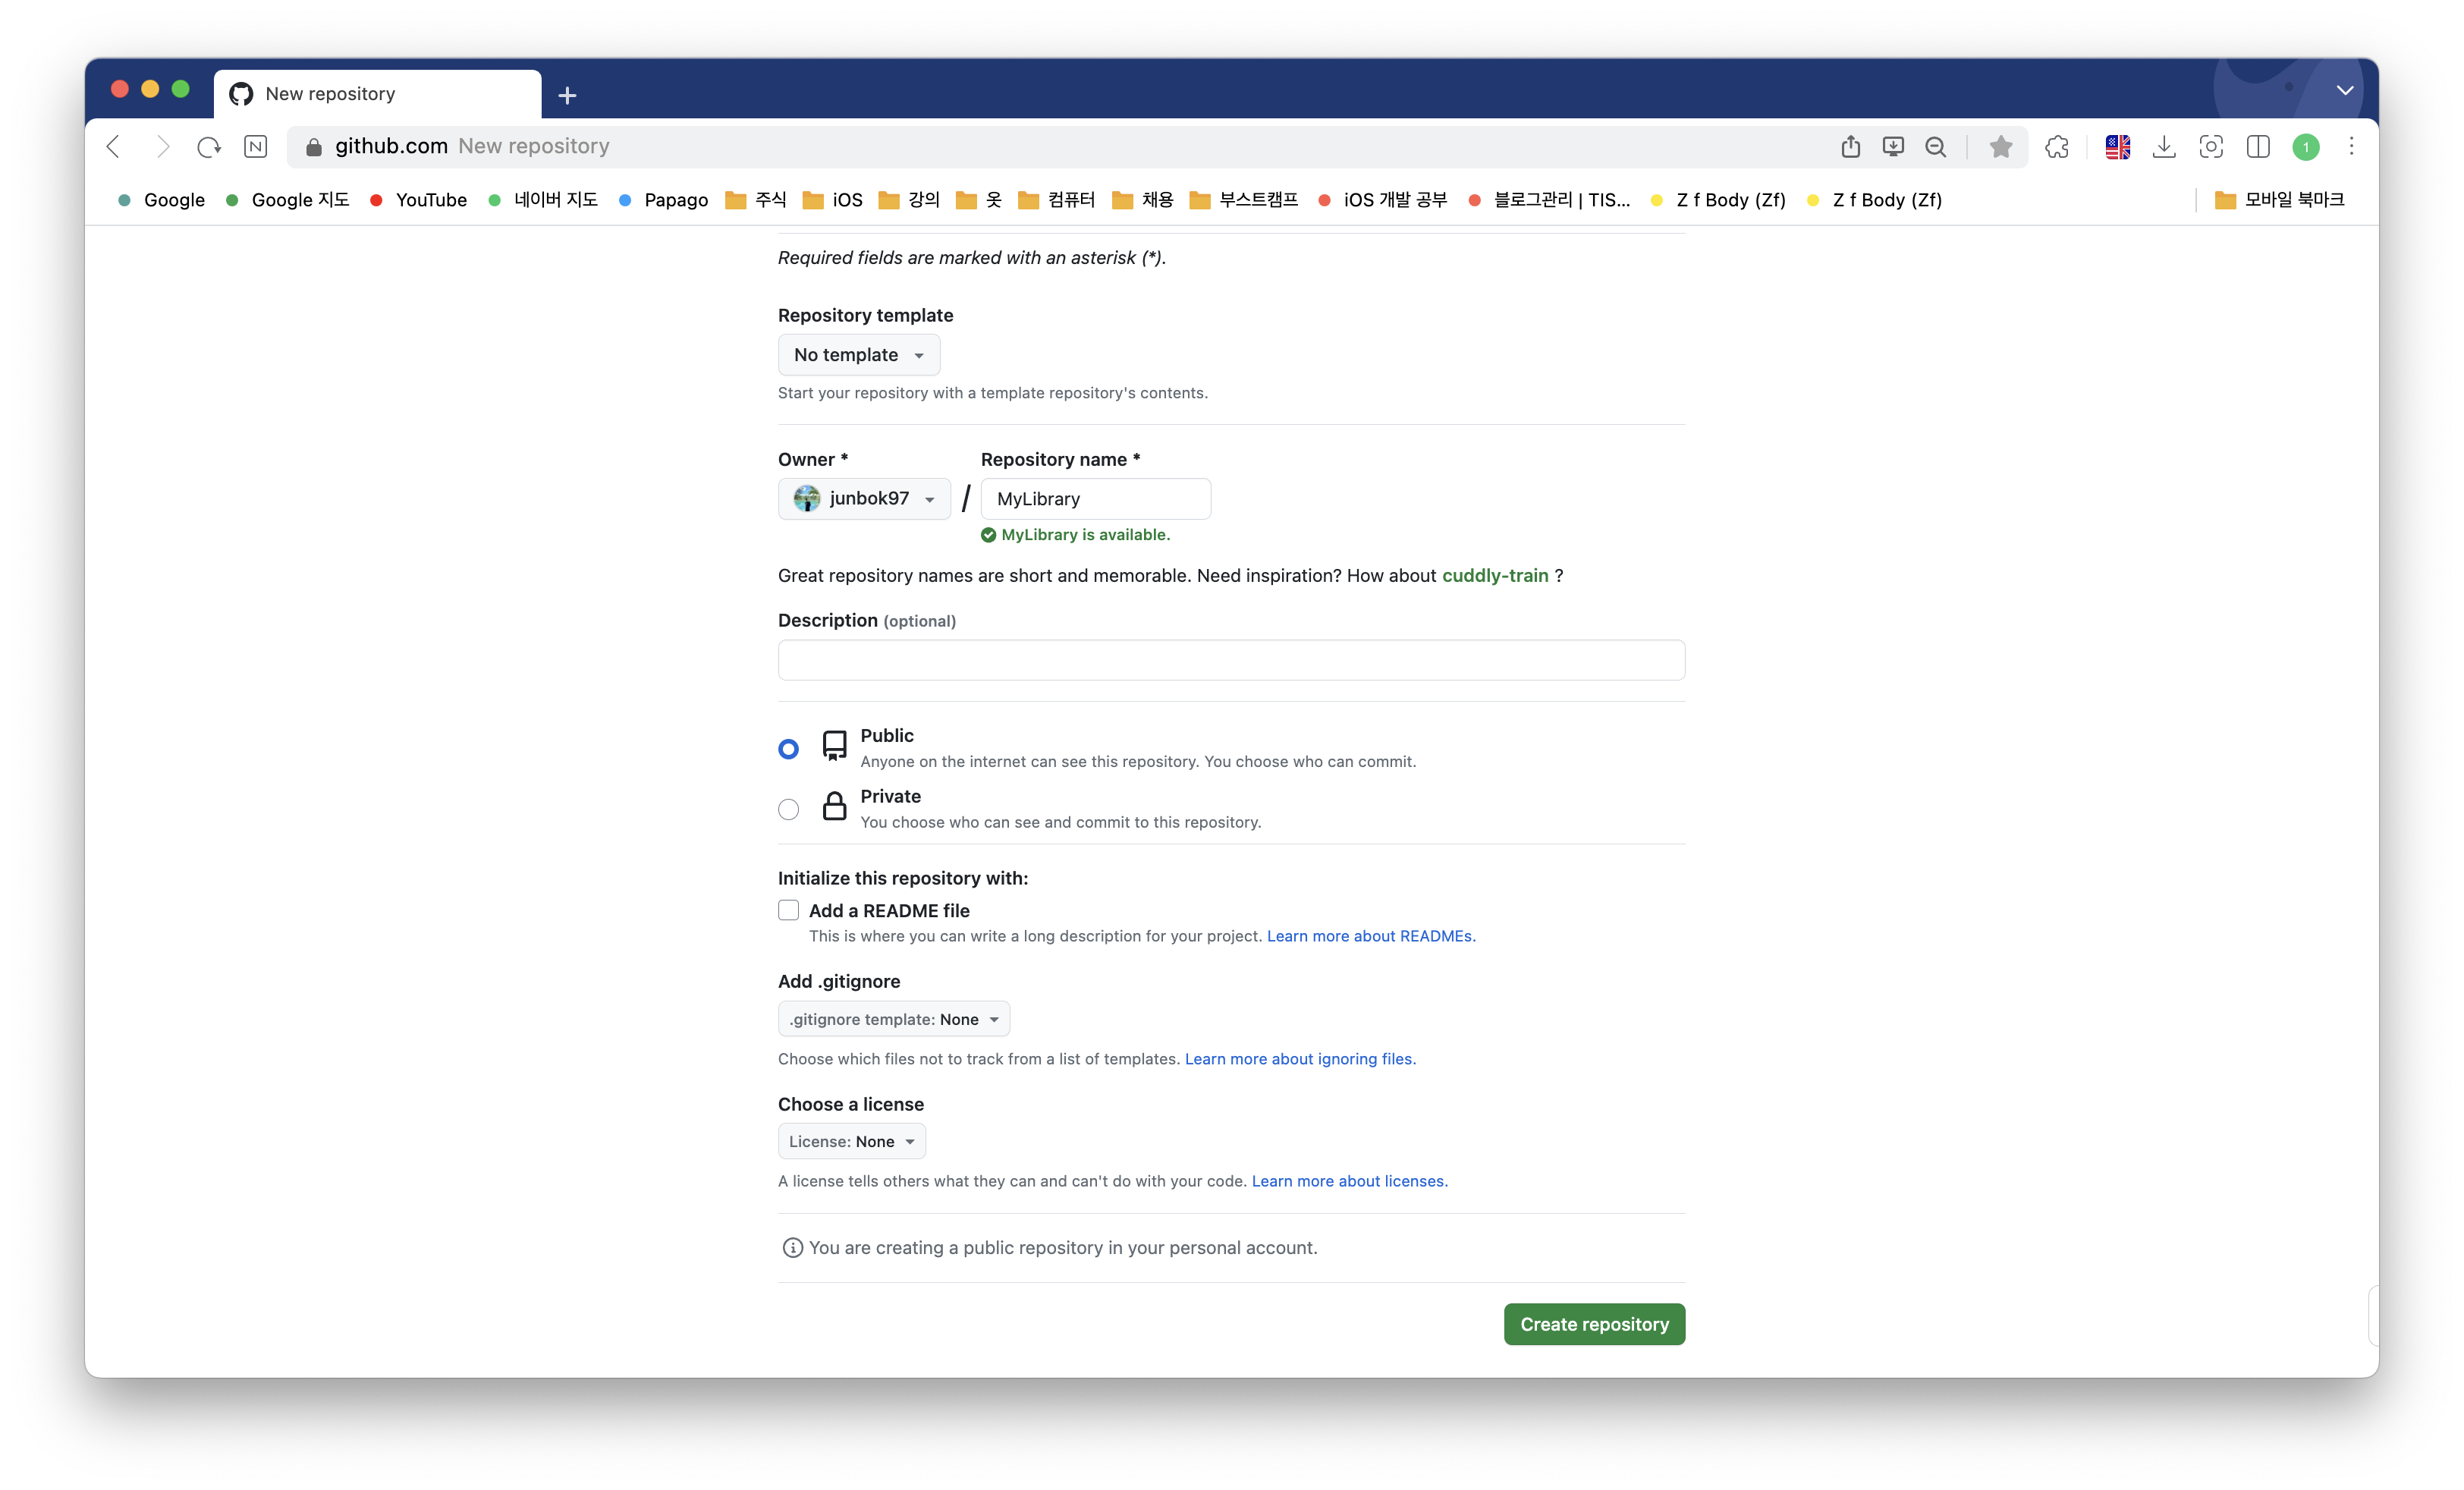Open the .gitignore template dropdown
Image resolution: width=2464 pixels, height=1490 pixels.
(x=893, y=1019)
